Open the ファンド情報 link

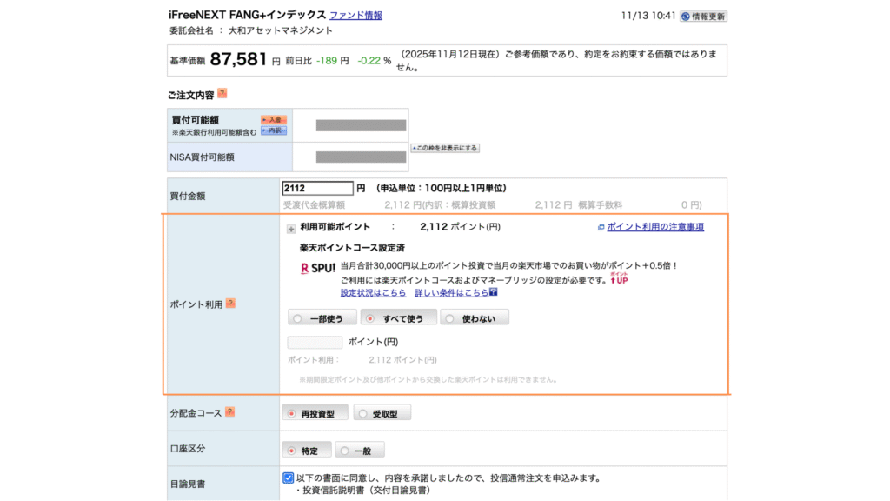coord(355,16)
